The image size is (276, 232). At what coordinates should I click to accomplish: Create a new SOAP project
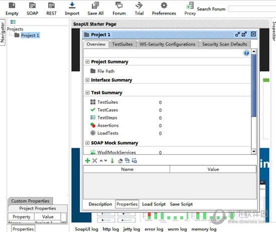click(x=32, y=9)
